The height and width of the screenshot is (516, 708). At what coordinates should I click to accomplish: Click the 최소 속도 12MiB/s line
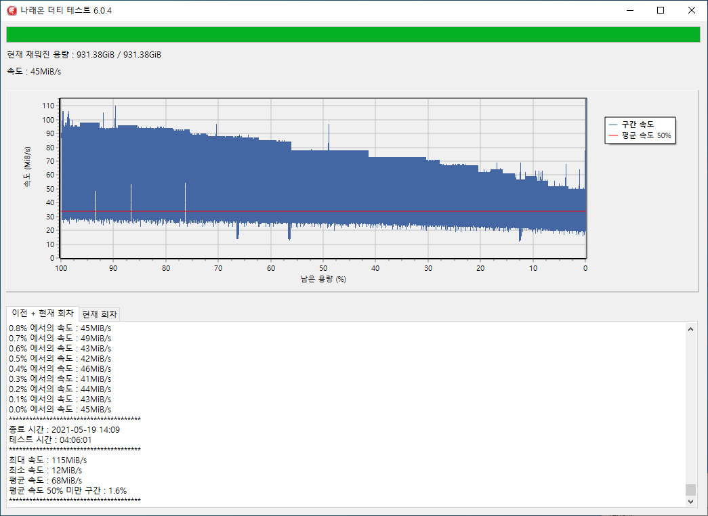[x=45, y=471]
